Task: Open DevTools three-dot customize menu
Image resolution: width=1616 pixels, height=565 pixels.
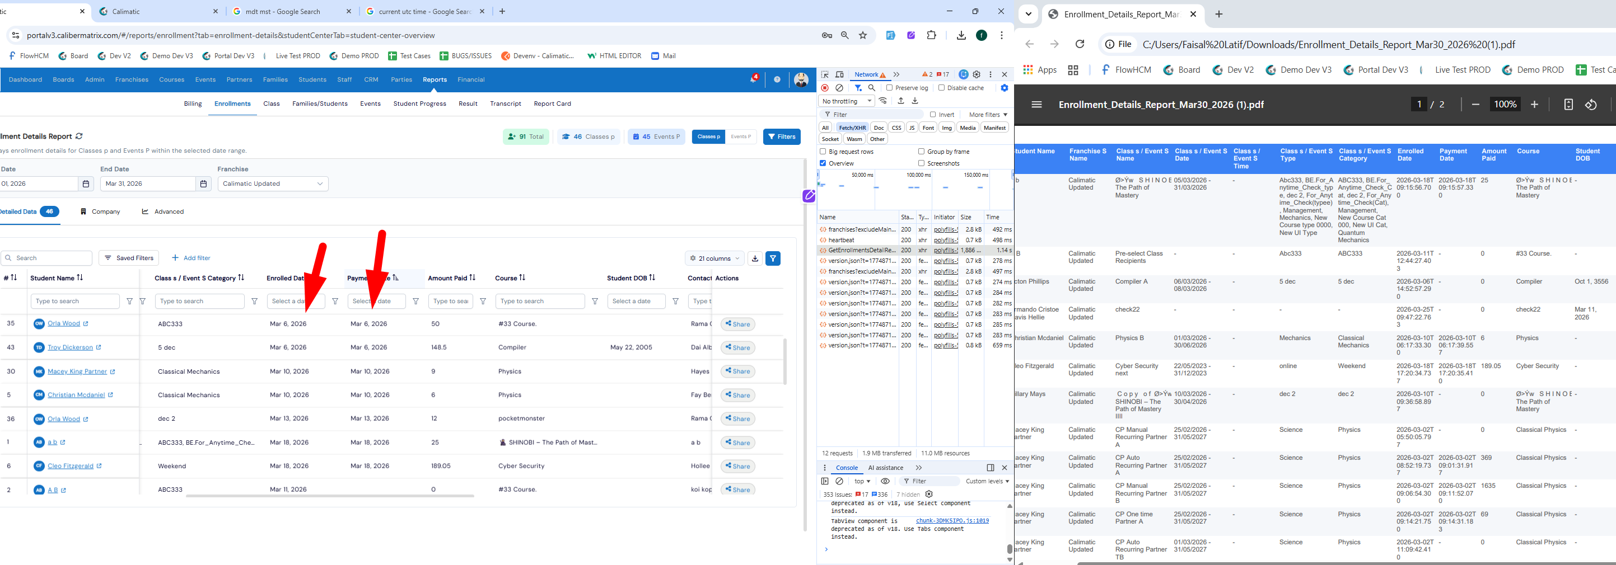Action: 991,74
